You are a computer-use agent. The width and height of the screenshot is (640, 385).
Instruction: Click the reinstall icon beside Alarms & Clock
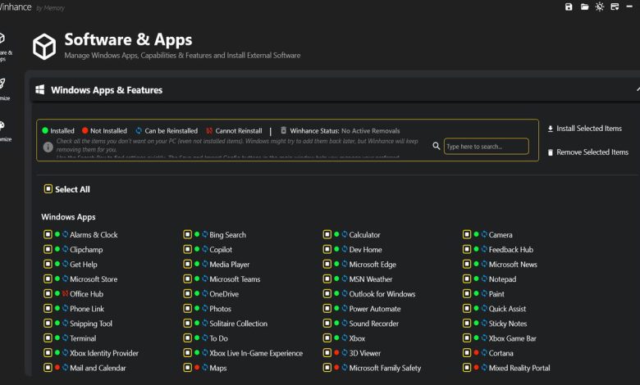(66, 234)
